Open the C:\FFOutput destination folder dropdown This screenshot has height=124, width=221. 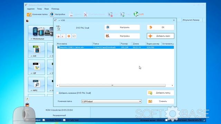[111, 101]
